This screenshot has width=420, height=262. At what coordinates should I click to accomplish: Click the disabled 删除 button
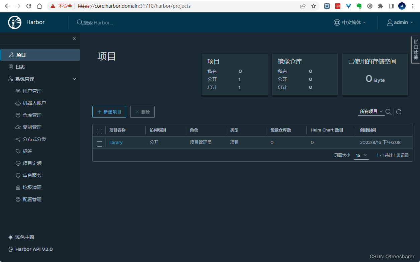[x=142, y=112]
